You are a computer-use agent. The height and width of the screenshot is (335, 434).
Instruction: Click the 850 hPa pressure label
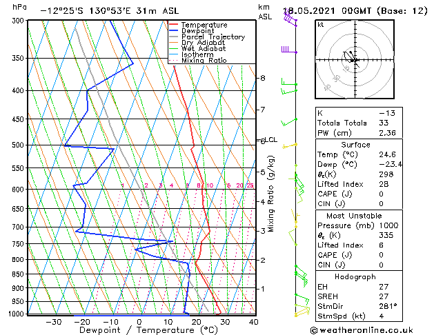19,274
